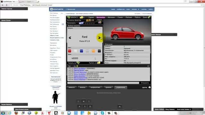
Task: Click the W key graphic
Action: tap(84, 101)
